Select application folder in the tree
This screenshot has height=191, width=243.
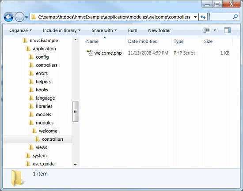point(44,49)
